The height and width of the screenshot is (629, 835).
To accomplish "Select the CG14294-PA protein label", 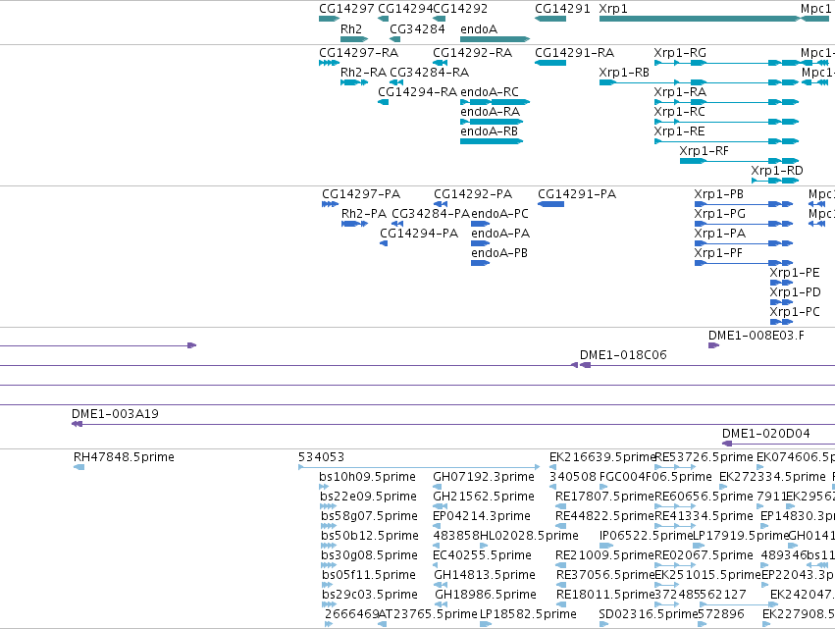I will 419,234.
